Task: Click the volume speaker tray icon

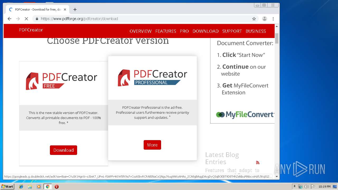Action: point(306,187)
